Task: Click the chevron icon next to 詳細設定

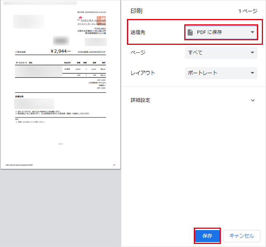Action: tap(253, 100)
